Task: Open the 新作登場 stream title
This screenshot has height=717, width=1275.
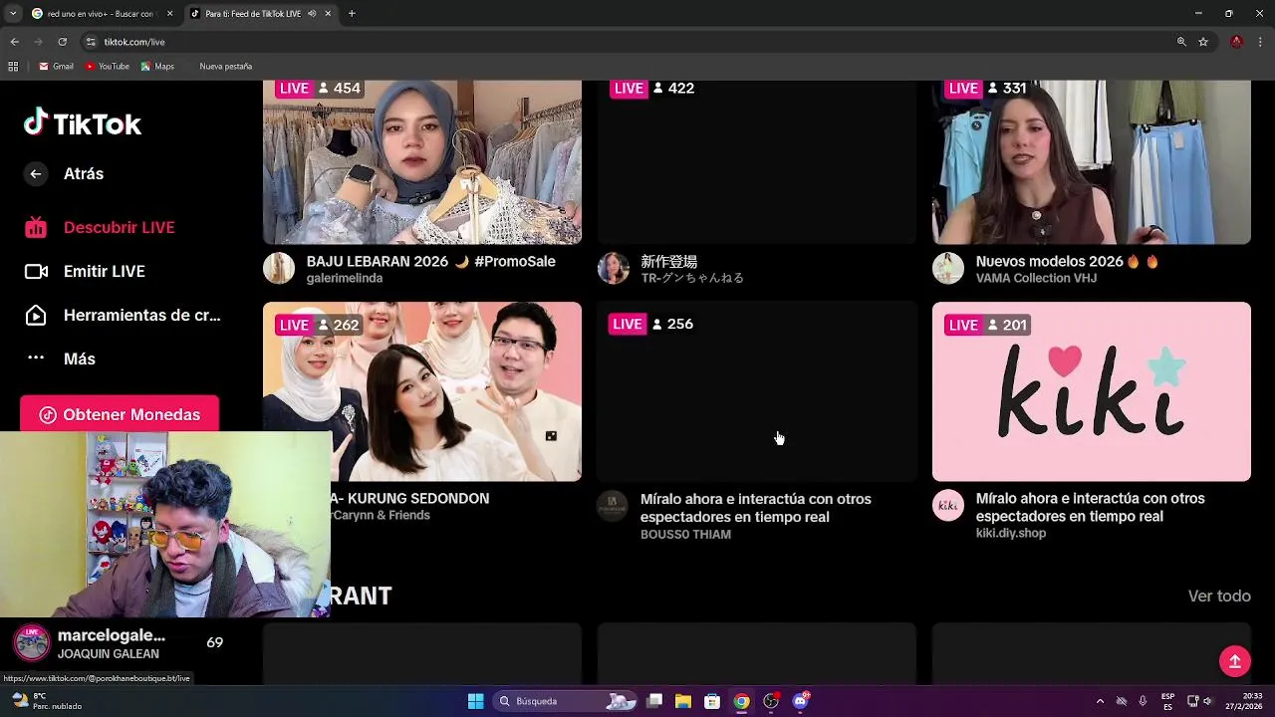Action: 669,261
